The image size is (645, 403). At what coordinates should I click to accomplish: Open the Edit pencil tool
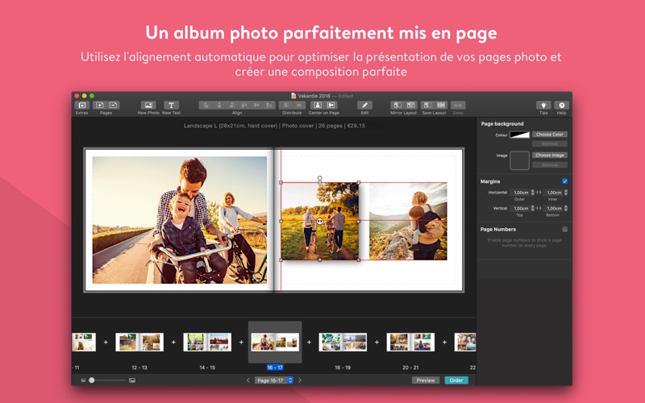[364, 106]
